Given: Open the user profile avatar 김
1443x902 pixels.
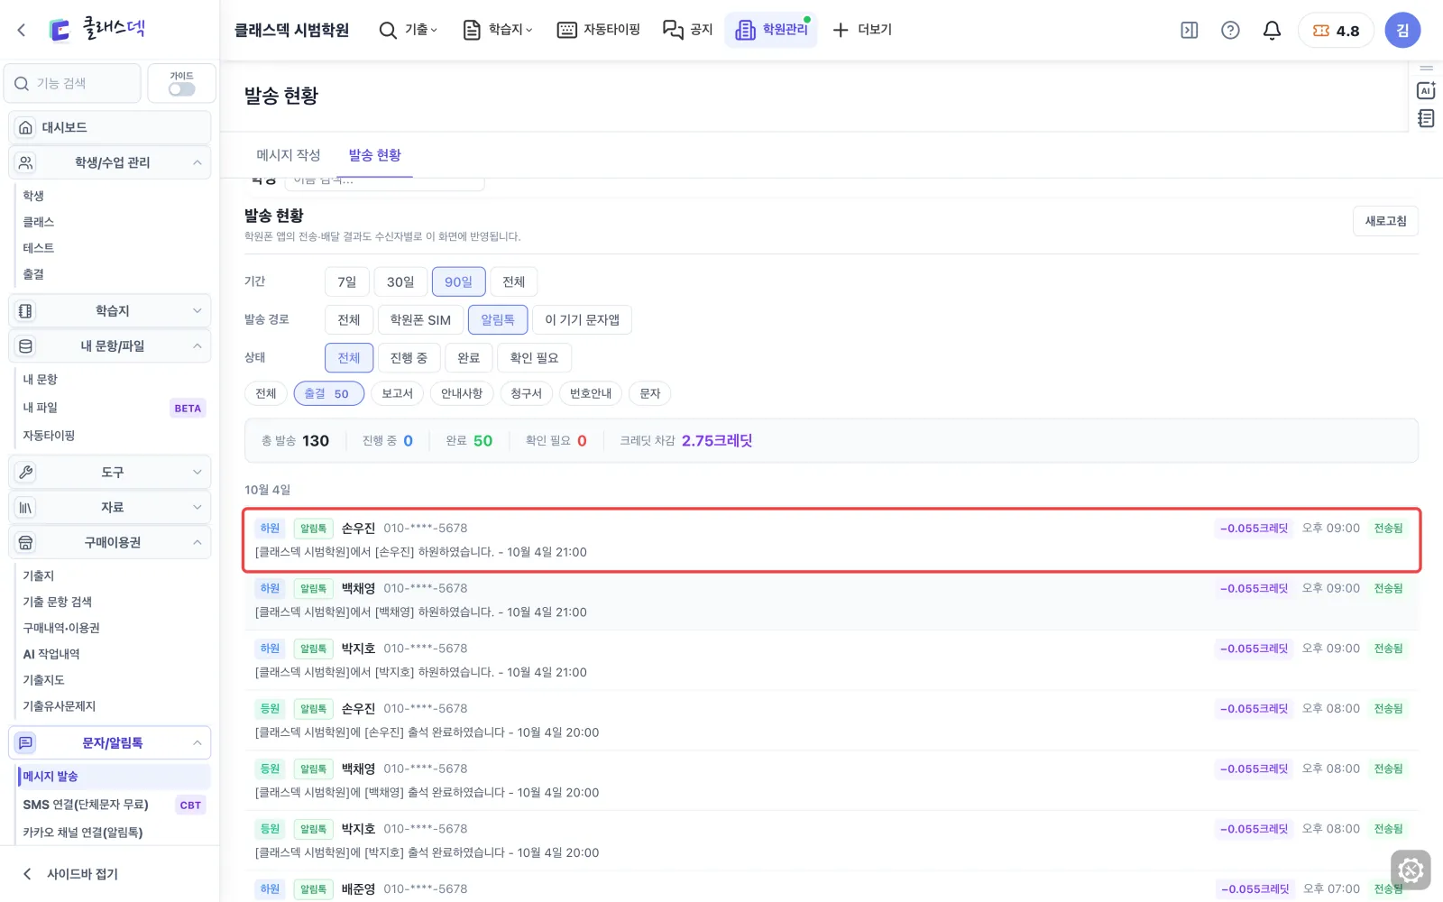Looking at the screenshot, I should click(x=1402, y=30).
